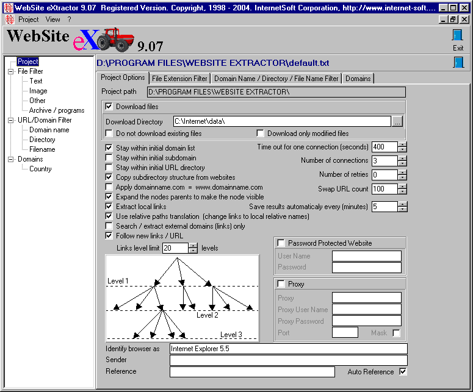Screen dimensions: 473x392
Task: Enable Apply domainname.com = www.domainname.com option
Action: click(x=109, y=187)
